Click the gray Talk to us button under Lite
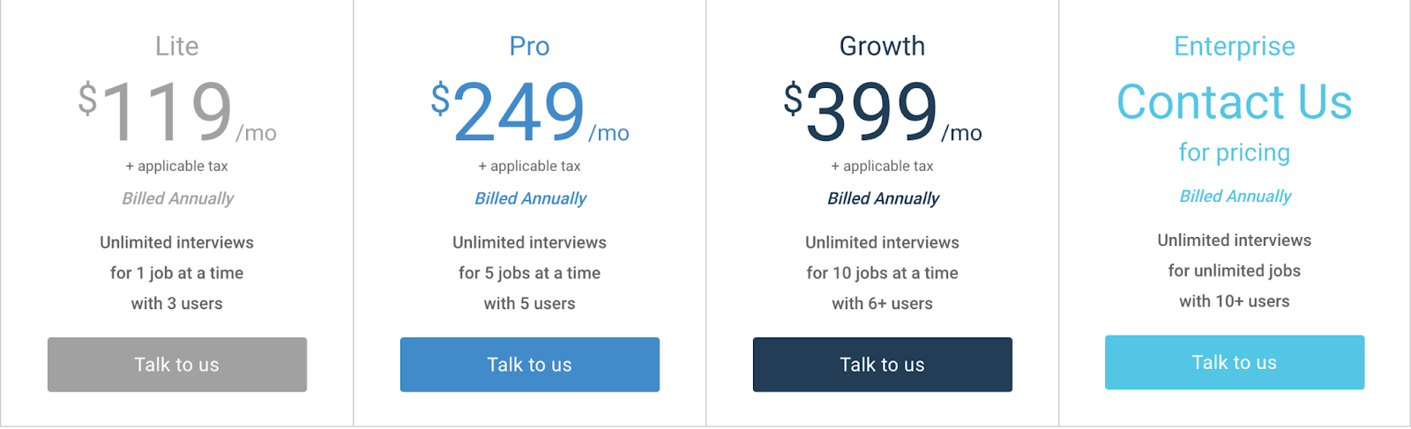1411x429 pixels. click(x=177, y=365)
